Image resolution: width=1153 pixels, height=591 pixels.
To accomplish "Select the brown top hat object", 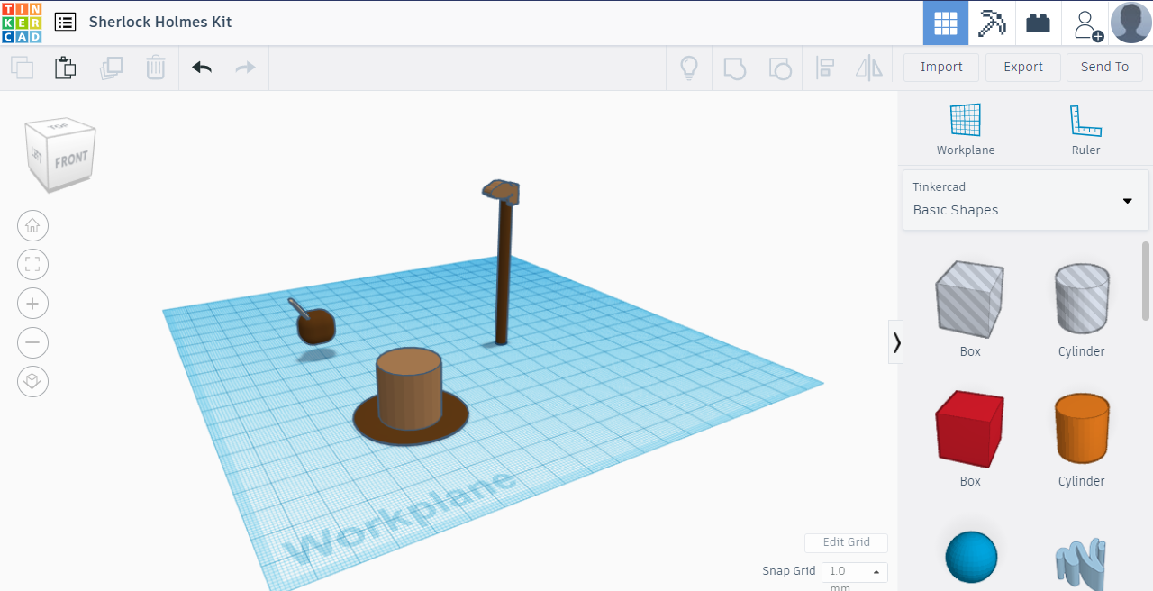I will point(410,396).
